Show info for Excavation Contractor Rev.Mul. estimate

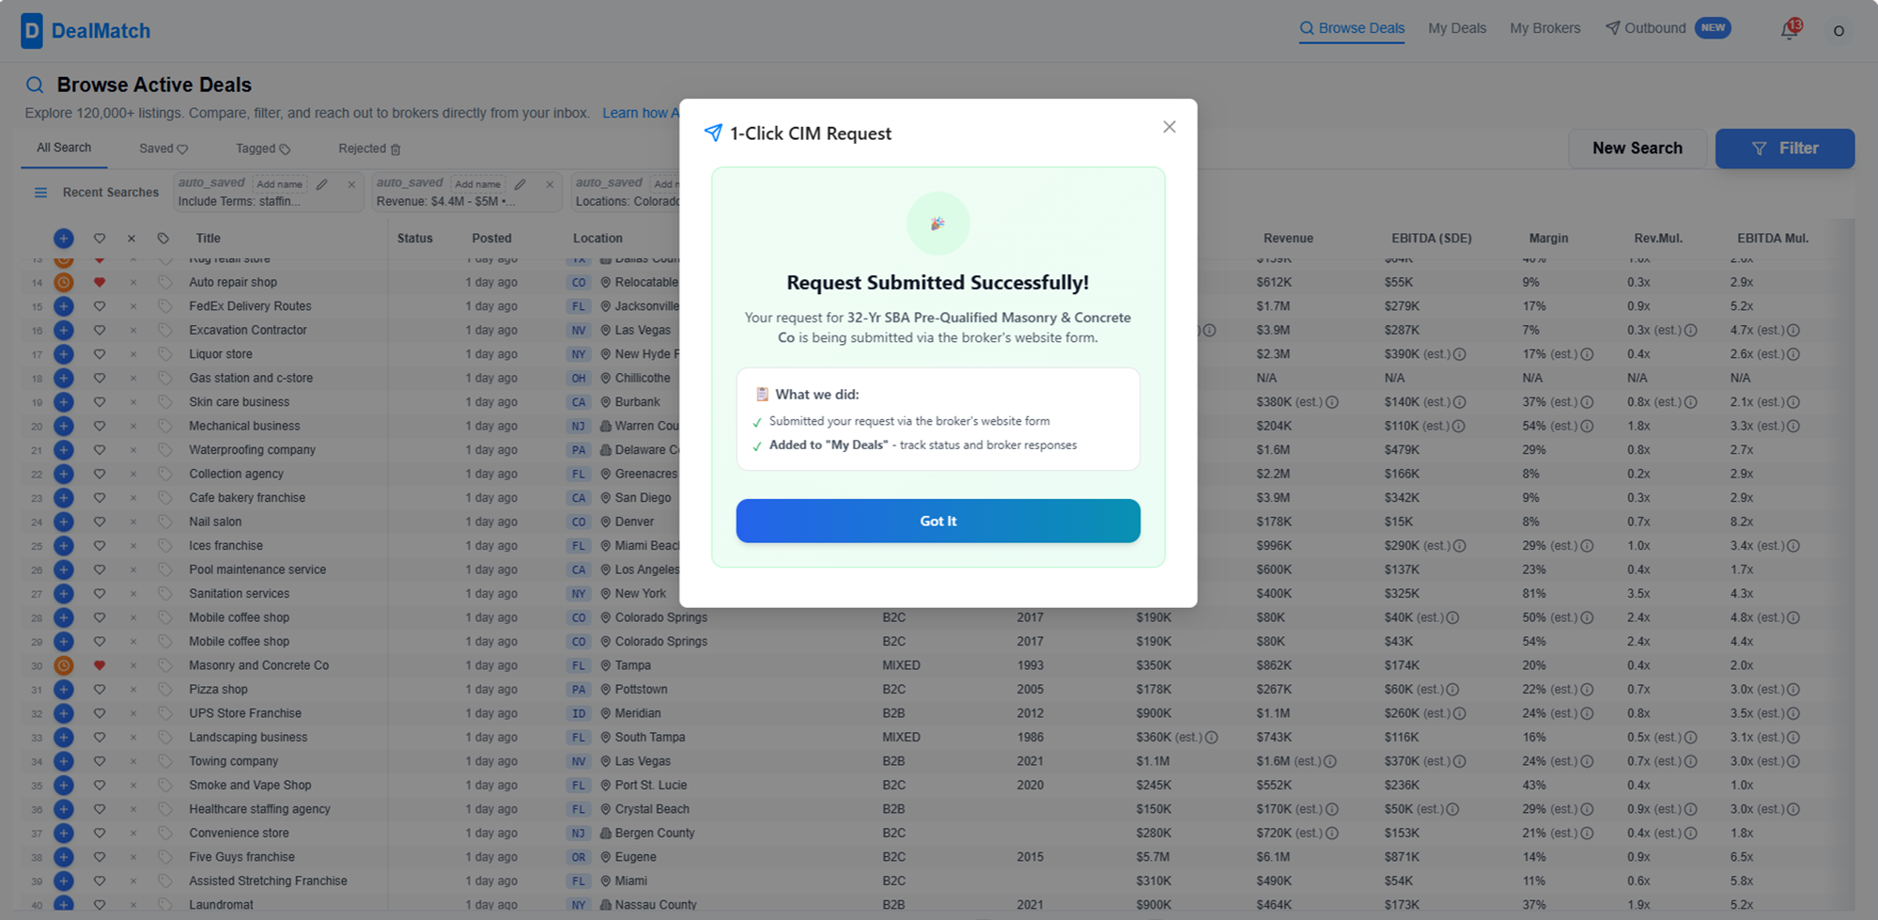click(1690, 330)
